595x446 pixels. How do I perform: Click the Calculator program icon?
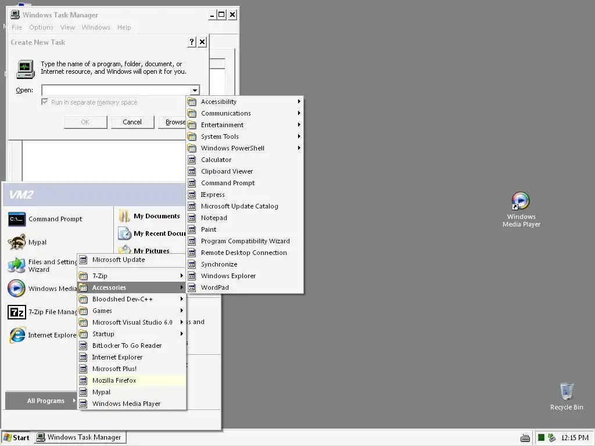(192, 160)
